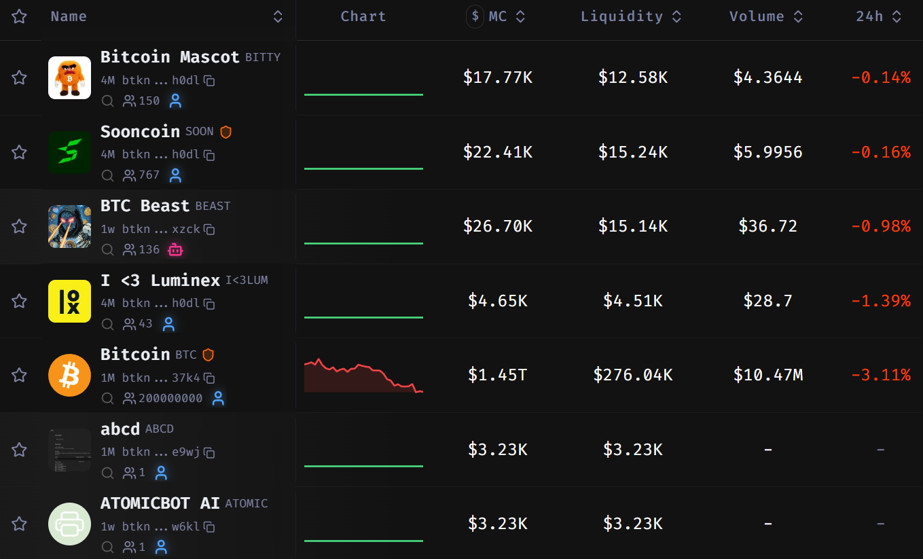Click blue person icon in Luminex row

point(168,324)
